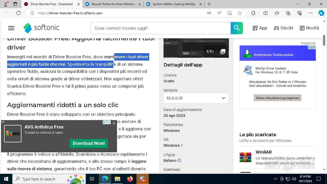Open Settings and more menu

pyautogui.click(x=311, y=13)
